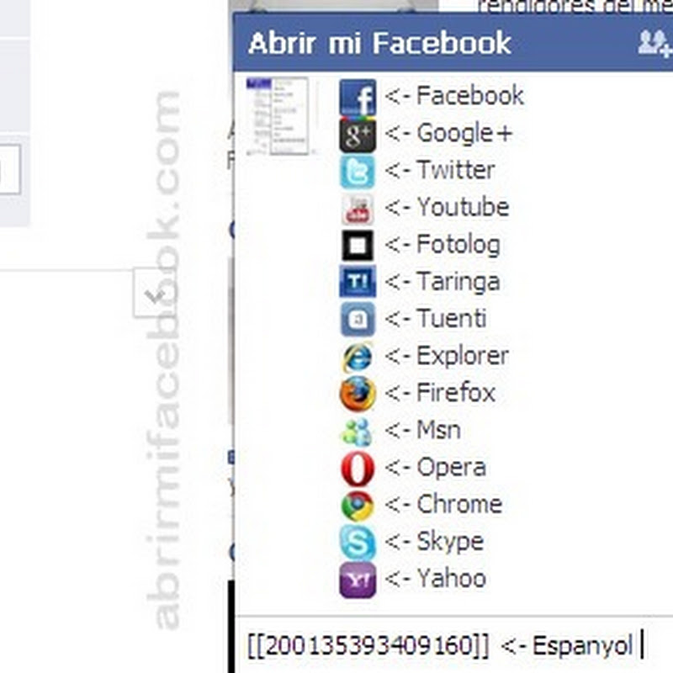The height and width of the screenshot is (673, 673).
Task: Click the Tuenti emoticon icon
Action: tap(358, 319)
